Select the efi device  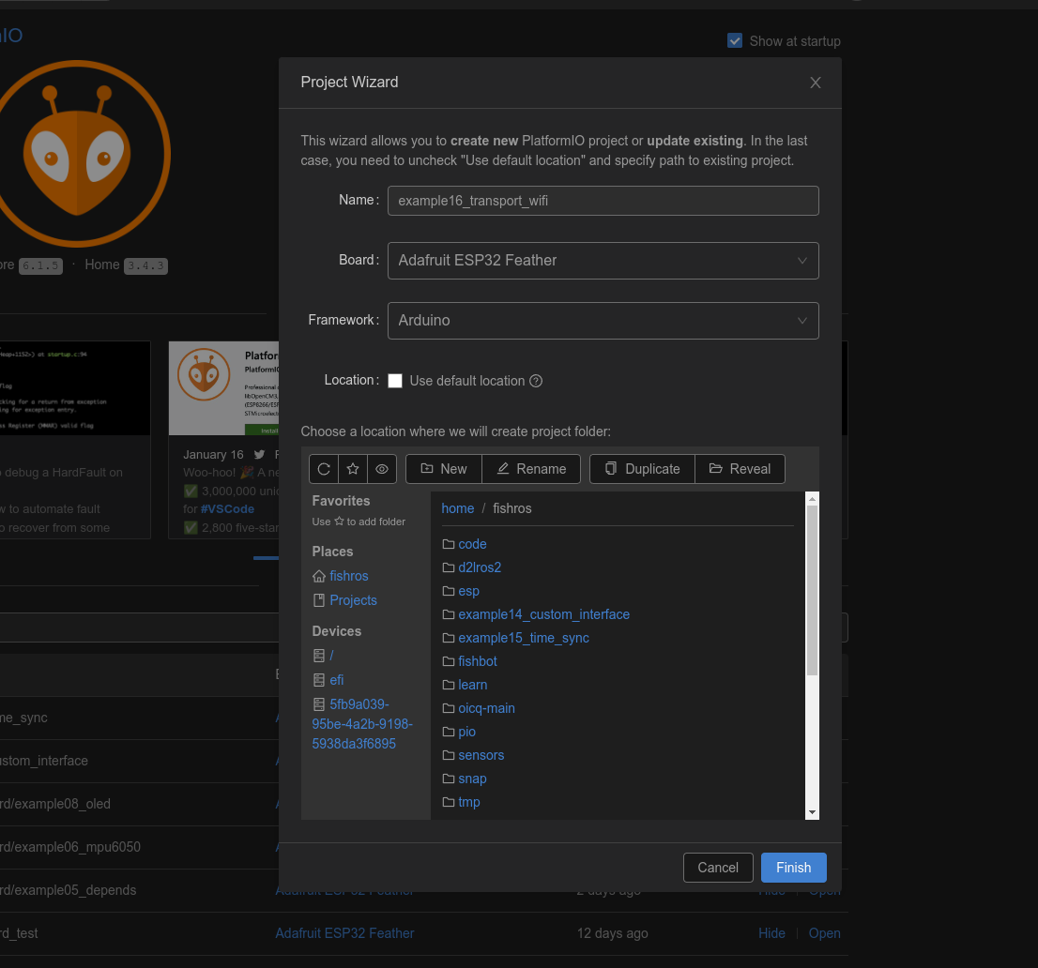(336, 680)
